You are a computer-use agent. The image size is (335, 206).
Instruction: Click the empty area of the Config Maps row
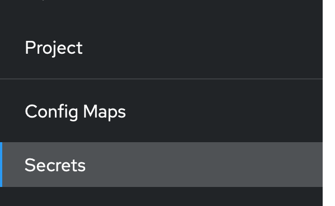click(224, 111)
